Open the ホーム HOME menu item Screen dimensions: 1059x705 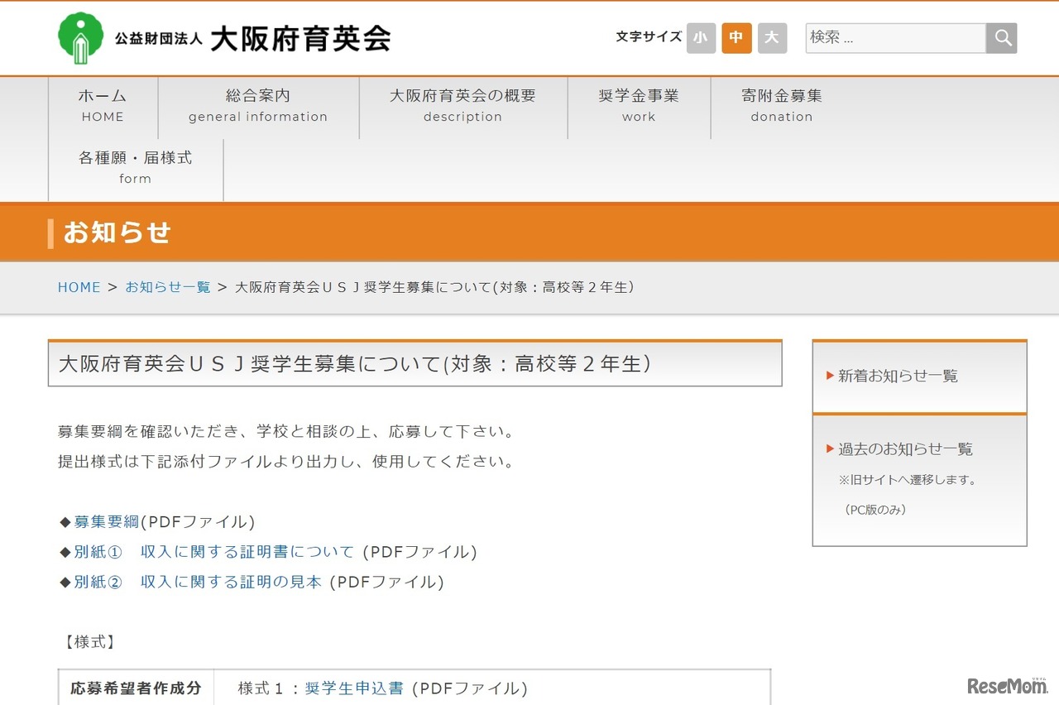click(103, 106)
